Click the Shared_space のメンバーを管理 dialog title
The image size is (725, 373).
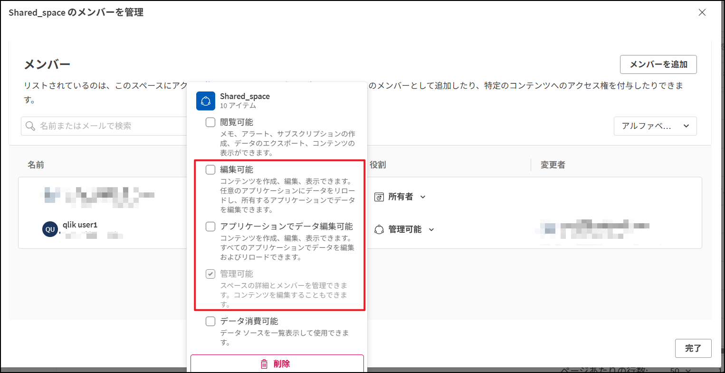click(76, 13)
